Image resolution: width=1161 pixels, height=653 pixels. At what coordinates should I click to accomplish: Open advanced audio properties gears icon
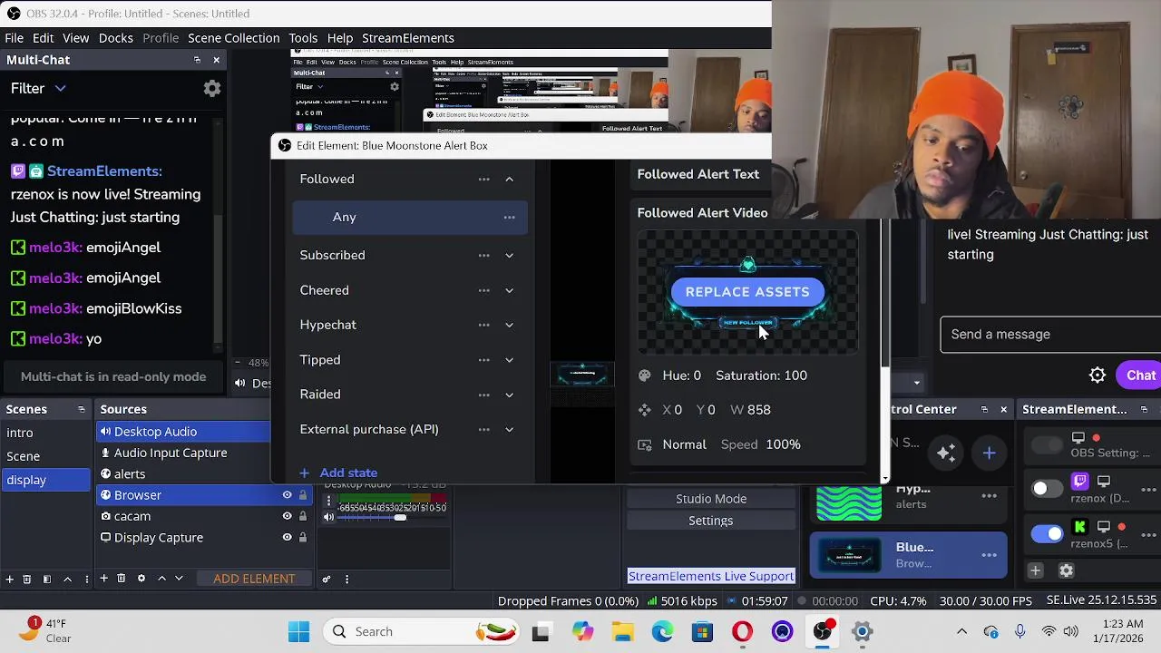click(x=327, y=579)
